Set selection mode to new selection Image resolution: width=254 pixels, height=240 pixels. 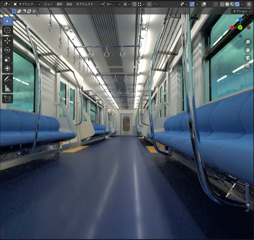coord(14,11)
